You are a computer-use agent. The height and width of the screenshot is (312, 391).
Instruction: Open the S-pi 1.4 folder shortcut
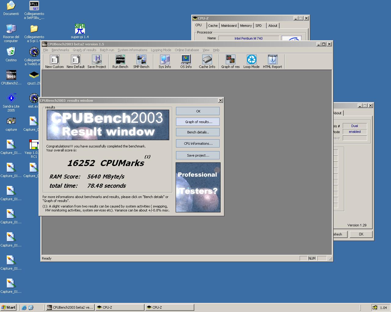[34, 34]
